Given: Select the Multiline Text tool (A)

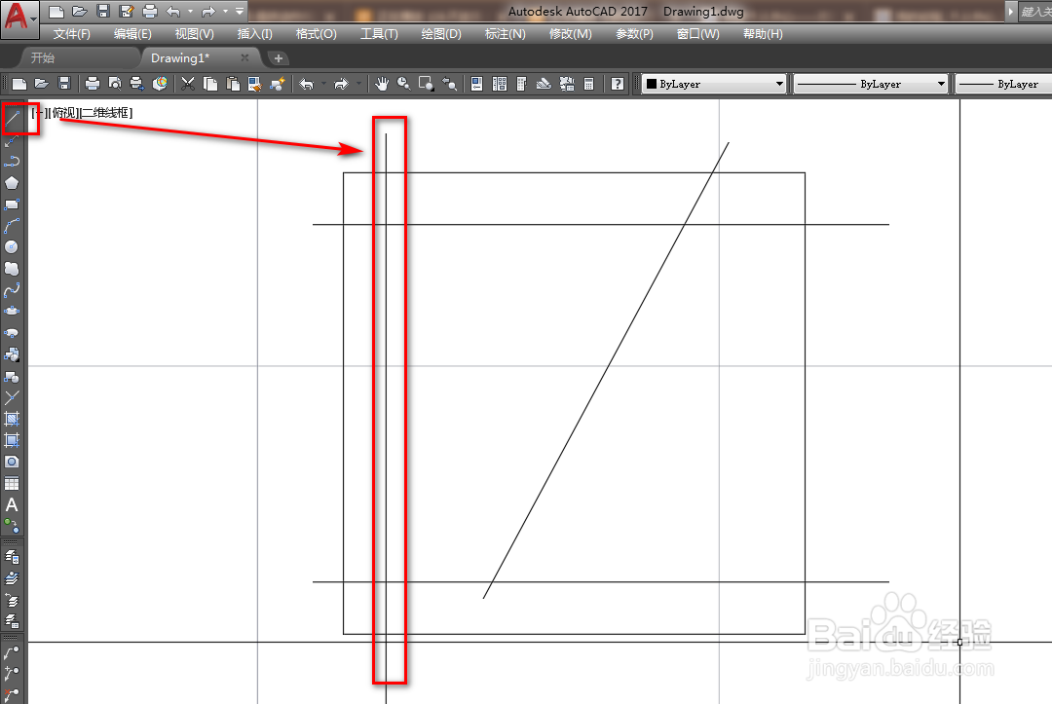Looking at the screenshot, I should point(12,504).
